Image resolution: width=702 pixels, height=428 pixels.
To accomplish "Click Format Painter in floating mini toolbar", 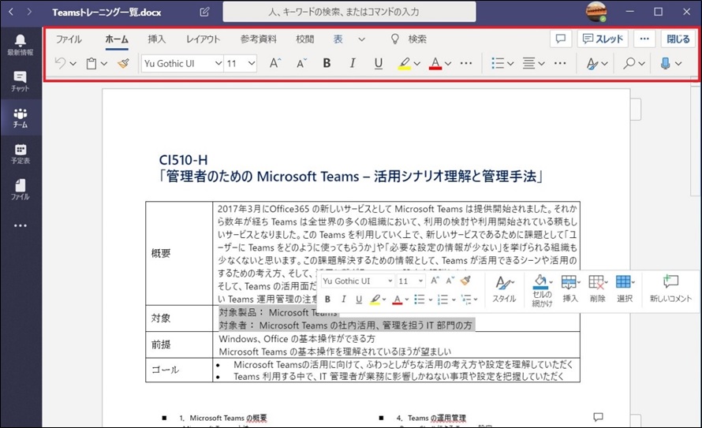I will point(465,281).
